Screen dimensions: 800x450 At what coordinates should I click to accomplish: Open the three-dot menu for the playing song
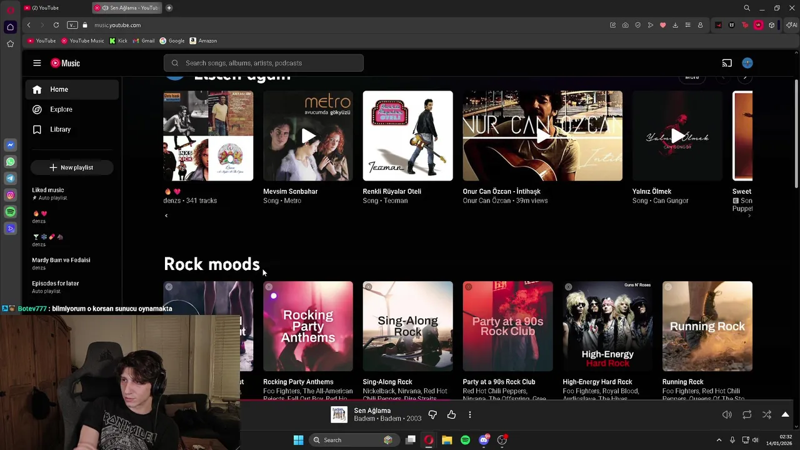pyautogui.click(x=470, y=414)
